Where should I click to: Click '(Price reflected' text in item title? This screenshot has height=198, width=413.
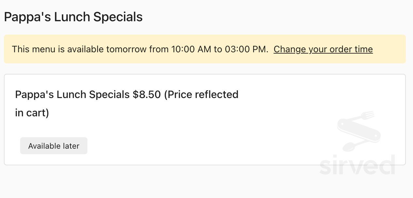tap(201, 95)
